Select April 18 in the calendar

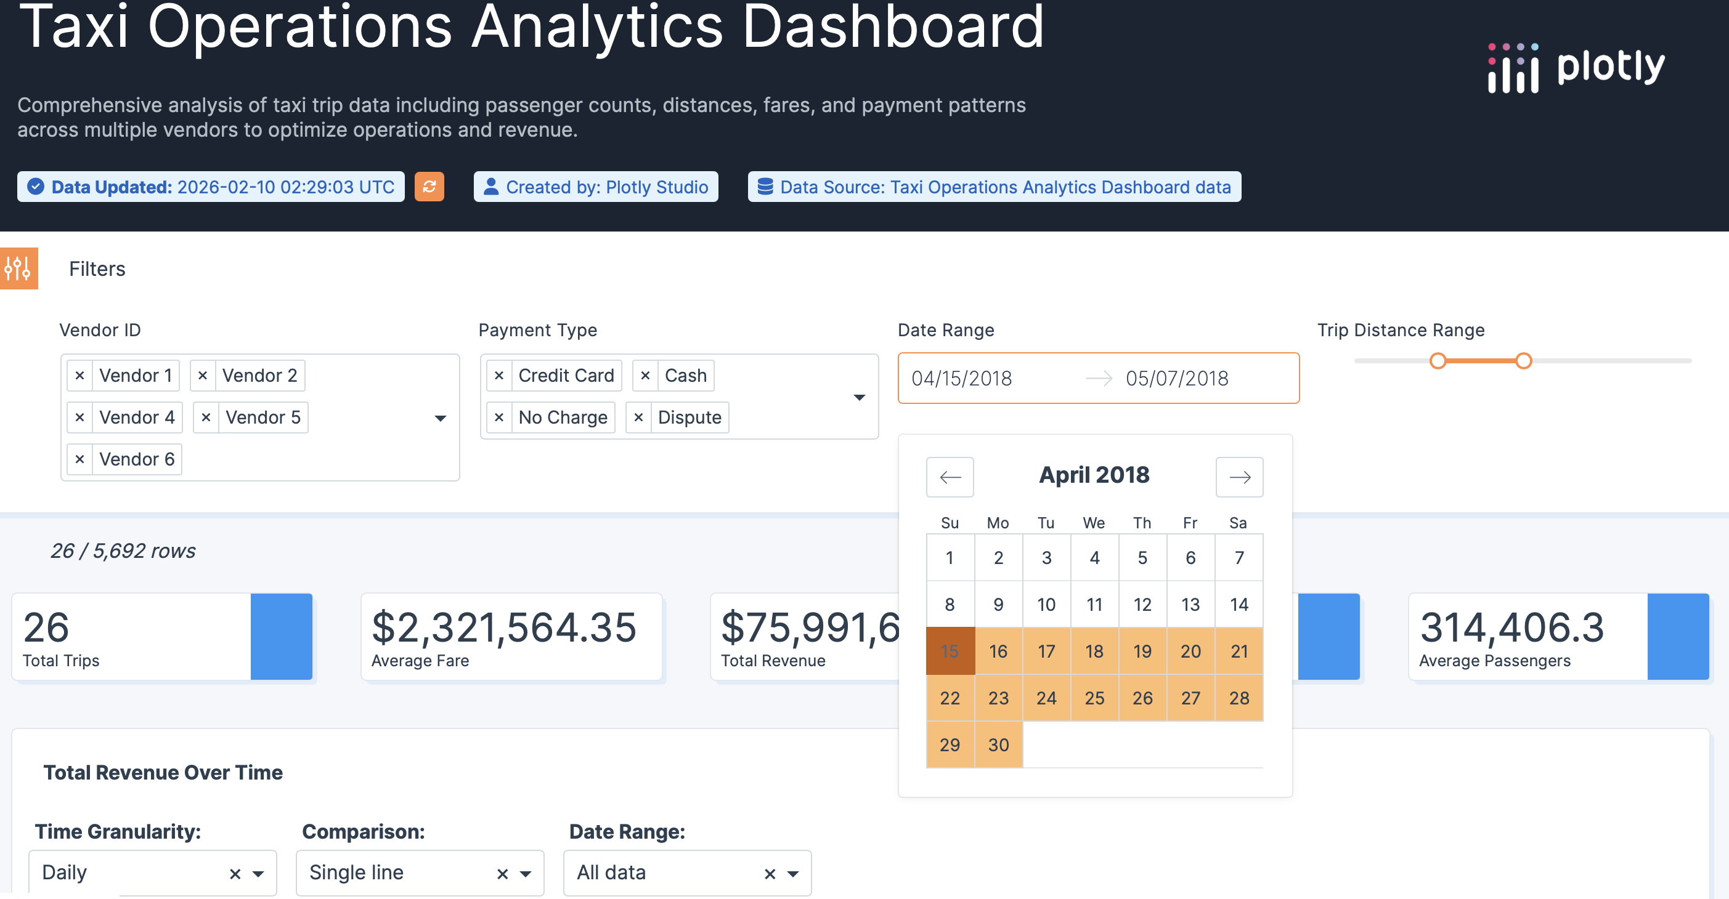1094,651
